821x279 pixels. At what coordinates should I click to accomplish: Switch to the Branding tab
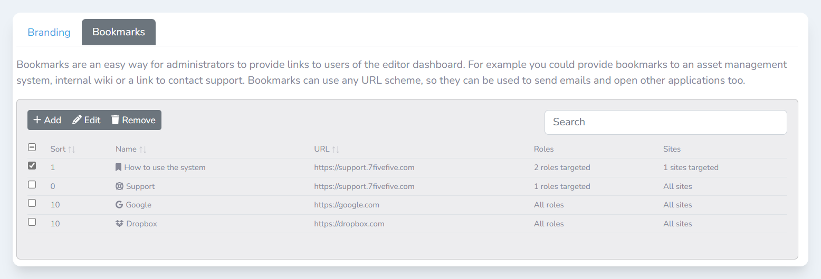tap(49, 32)
